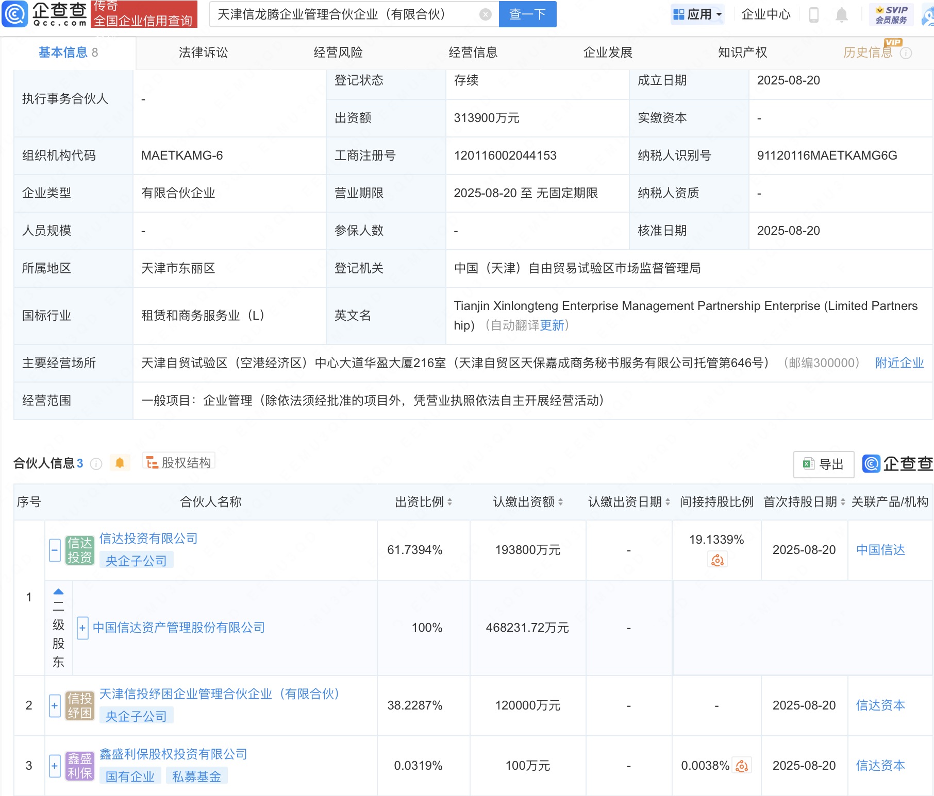
Task: Switch to 基本信息 tab
Action: coord(68,53)
